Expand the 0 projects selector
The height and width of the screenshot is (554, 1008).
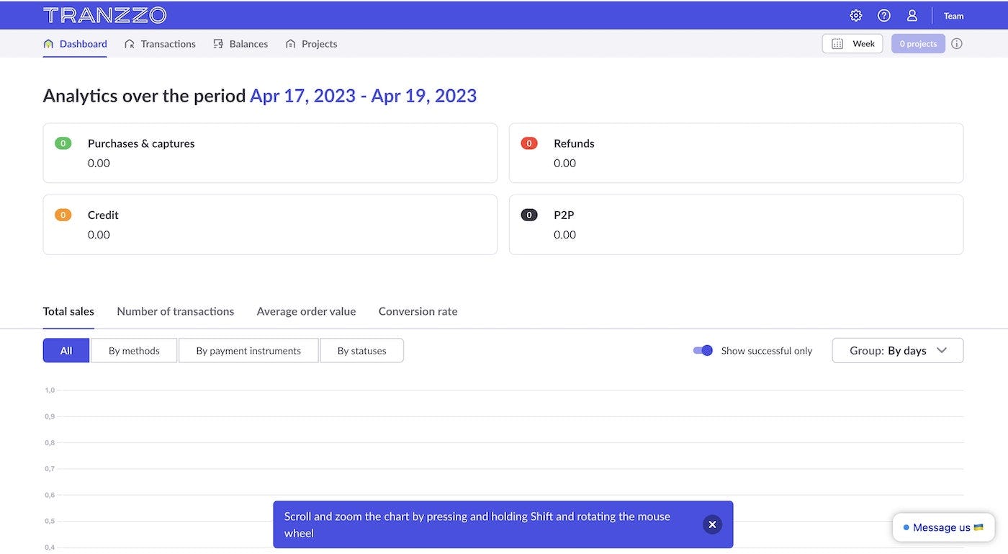coord(917,43)
